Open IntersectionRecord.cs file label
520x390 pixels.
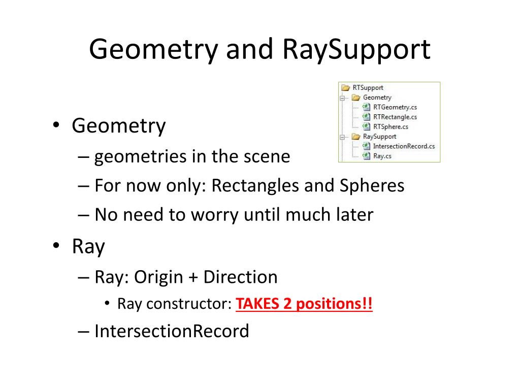404,146
